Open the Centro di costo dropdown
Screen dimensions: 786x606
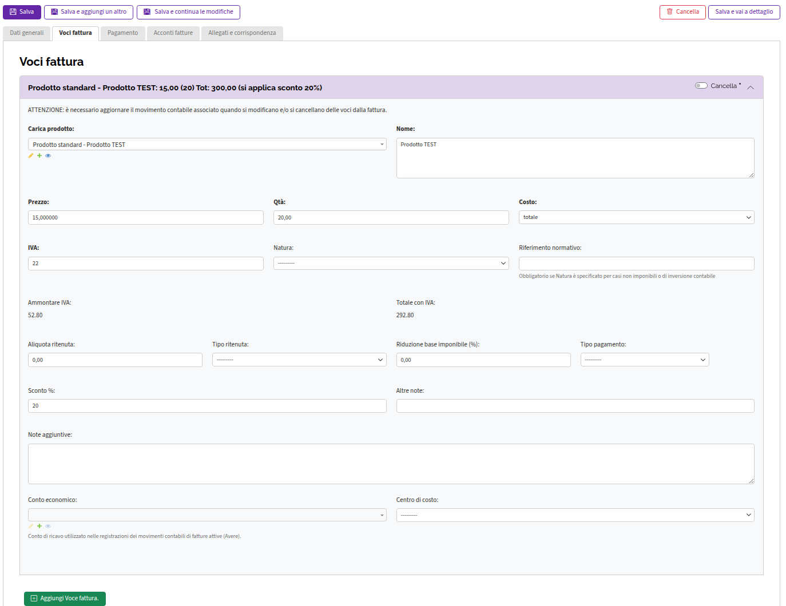[x=575, y=515]
